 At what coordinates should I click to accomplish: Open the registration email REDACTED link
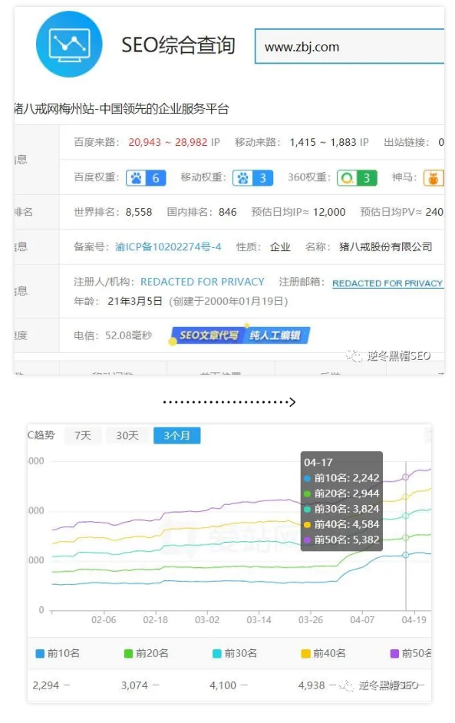coord(387,283)
